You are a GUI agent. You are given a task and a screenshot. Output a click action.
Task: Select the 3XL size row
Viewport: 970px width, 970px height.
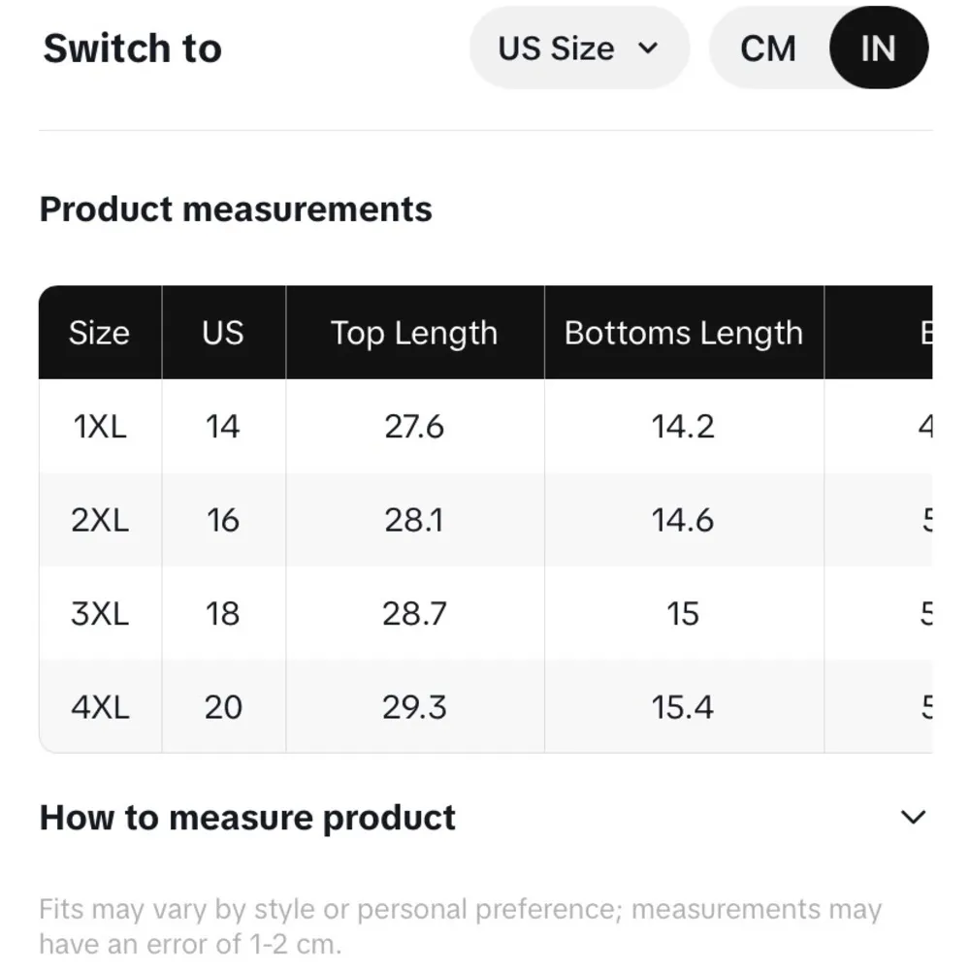tap(99, 613)
